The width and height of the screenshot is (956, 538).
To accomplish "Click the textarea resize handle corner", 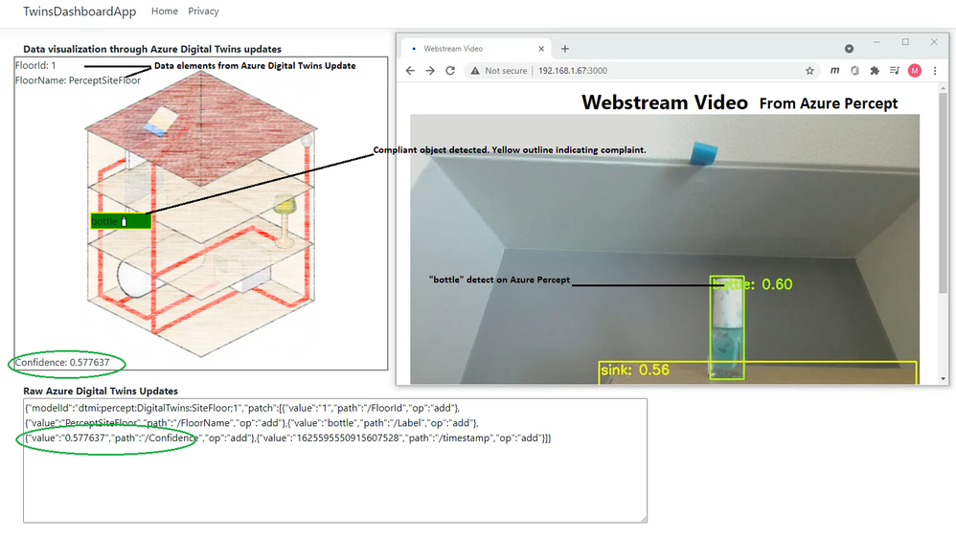I will pyautogui.click(x=643, y=519).
